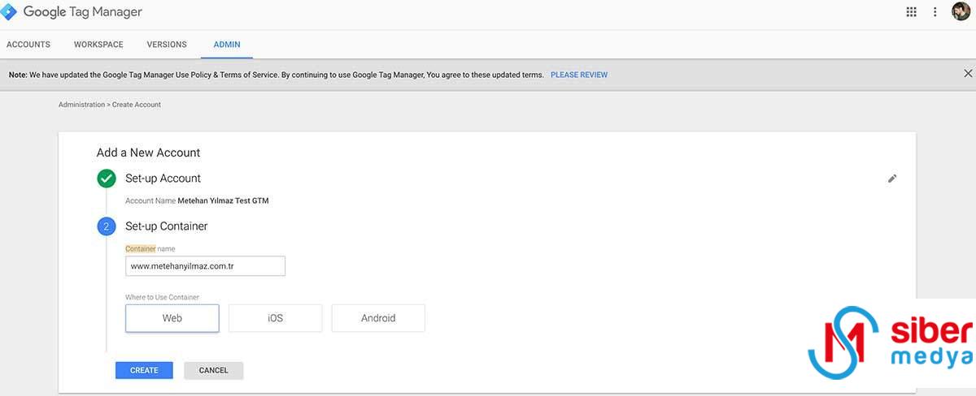Dismiss the terms notice with X icon
The width and height of the screenshot is (976, 396).
point(968,74)
